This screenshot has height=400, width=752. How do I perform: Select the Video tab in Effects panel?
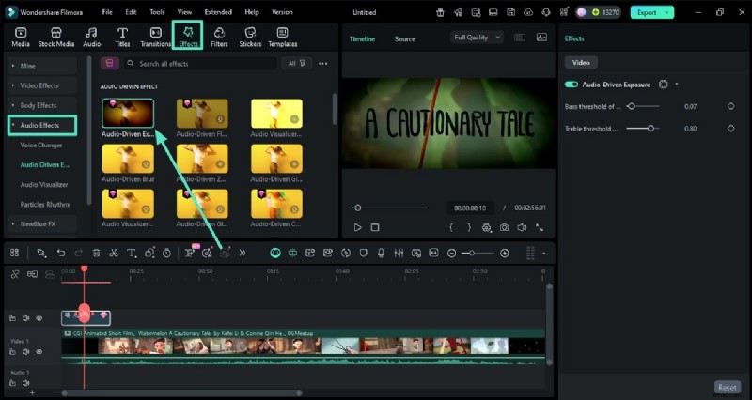point(581,62)
